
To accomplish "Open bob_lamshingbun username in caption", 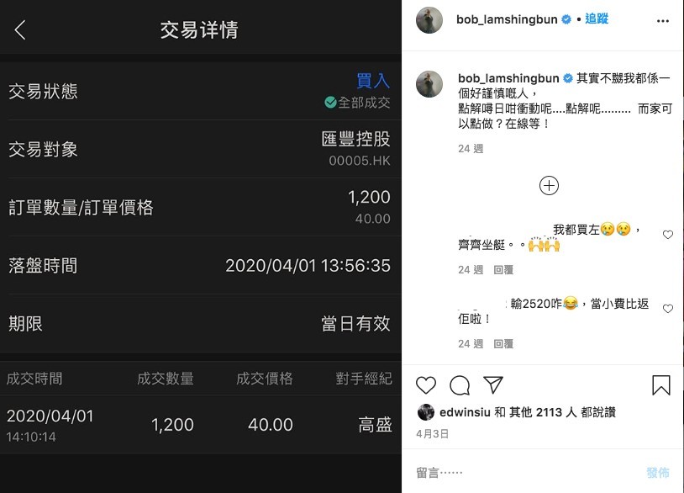I will click(508, 78).
